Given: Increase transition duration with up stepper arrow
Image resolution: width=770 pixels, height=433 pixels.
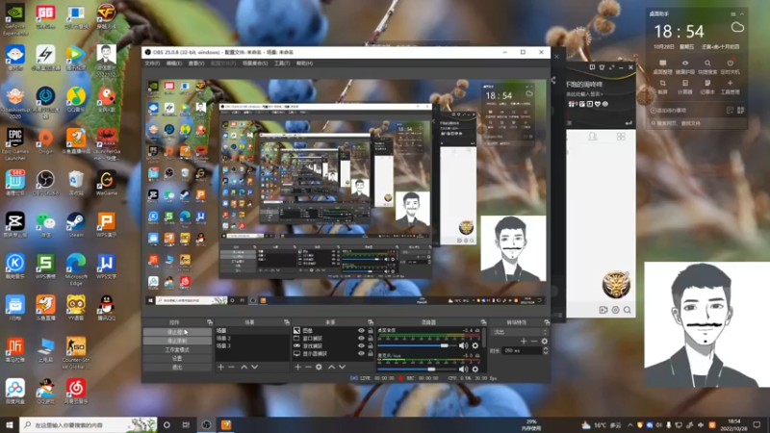Looking at the screenshot, I should 545,348.
